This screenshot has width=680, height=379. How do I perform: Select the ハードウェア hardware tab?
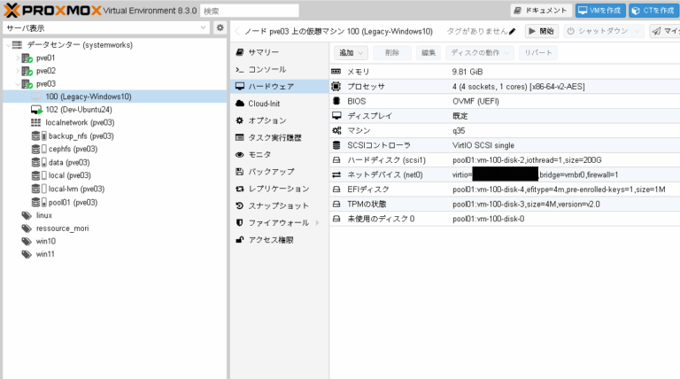(279, 86)
